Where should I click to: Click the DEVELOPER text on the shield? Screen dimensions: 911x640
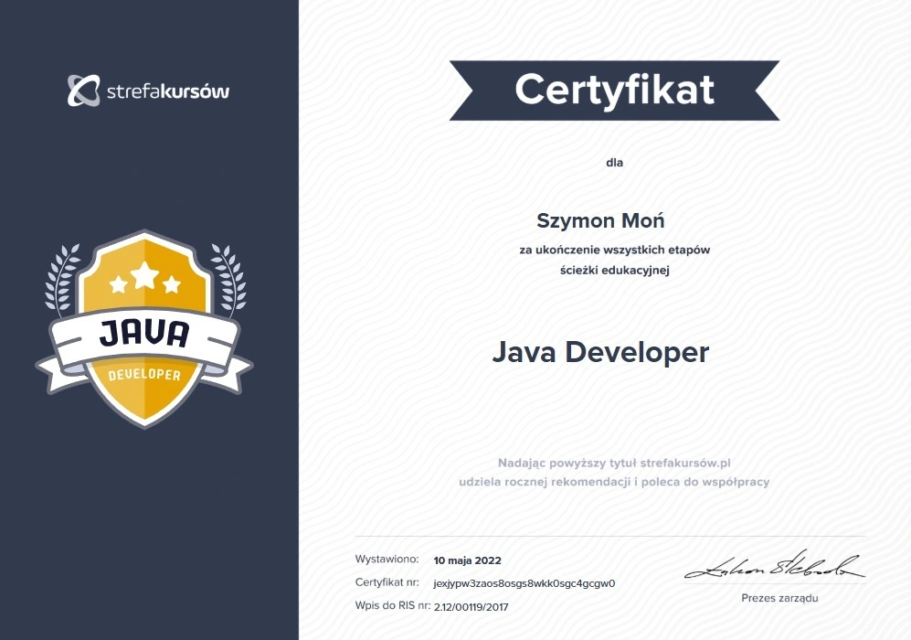tap(144, 375)
